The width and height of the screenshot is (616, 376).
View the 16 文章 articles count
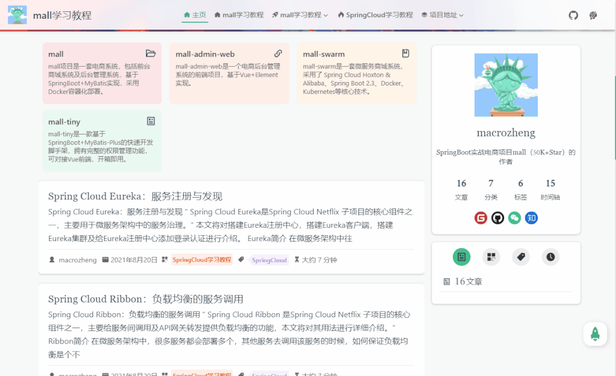coord(461,189)
